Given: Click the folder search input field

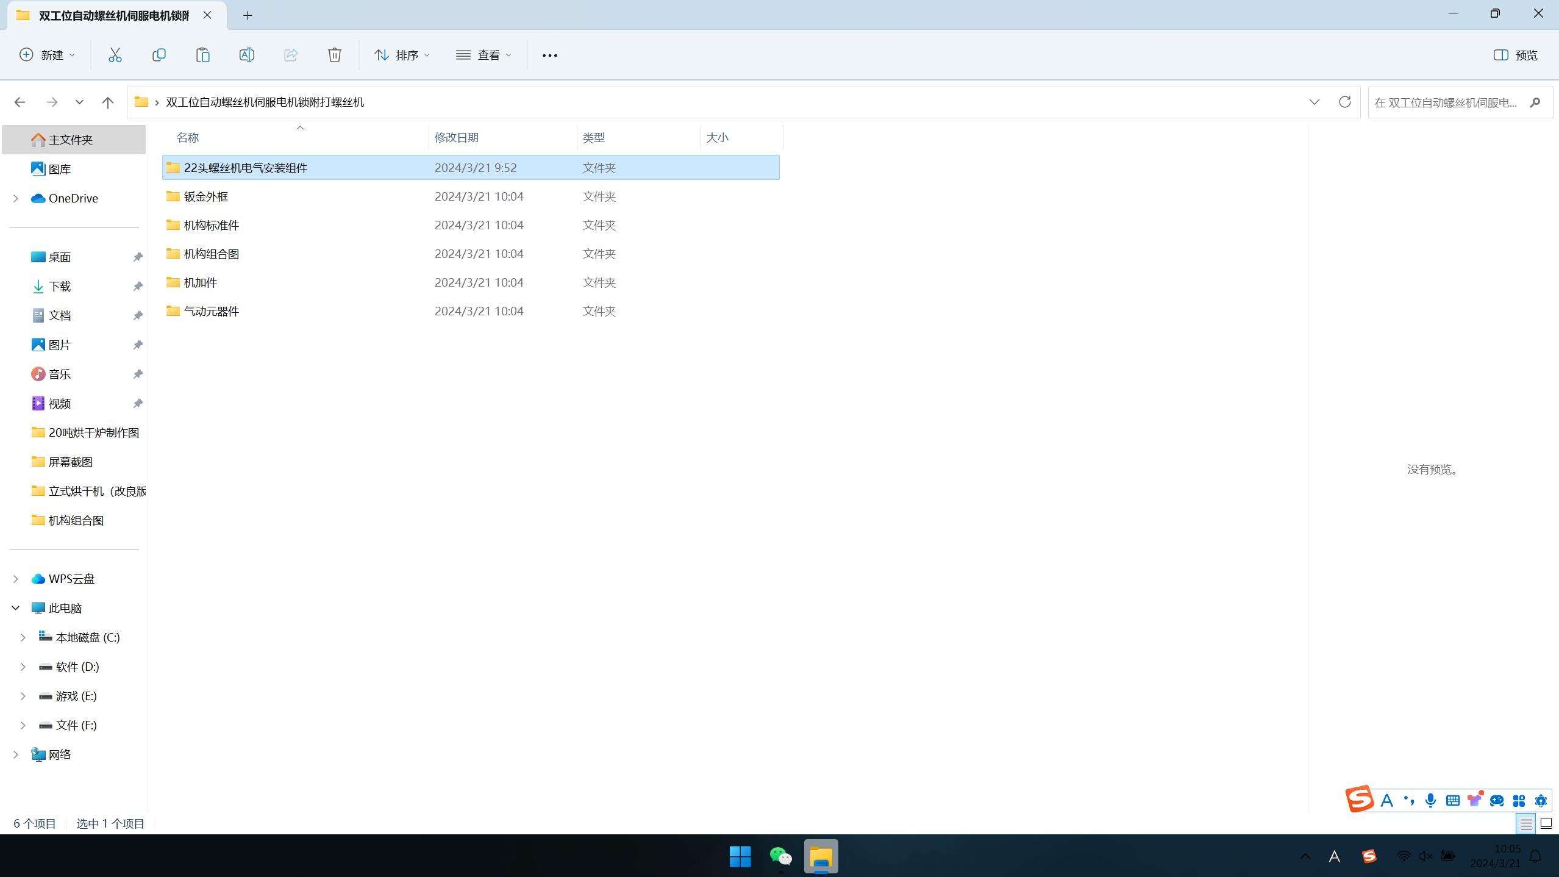Looking at the screenshot, I should [x=1445, y=102].
